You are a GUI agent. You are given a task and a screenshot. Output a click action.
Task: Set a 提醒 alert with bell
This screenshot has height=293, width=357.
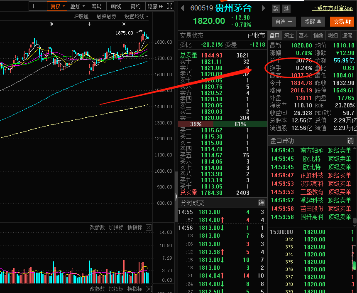point(313,22)
